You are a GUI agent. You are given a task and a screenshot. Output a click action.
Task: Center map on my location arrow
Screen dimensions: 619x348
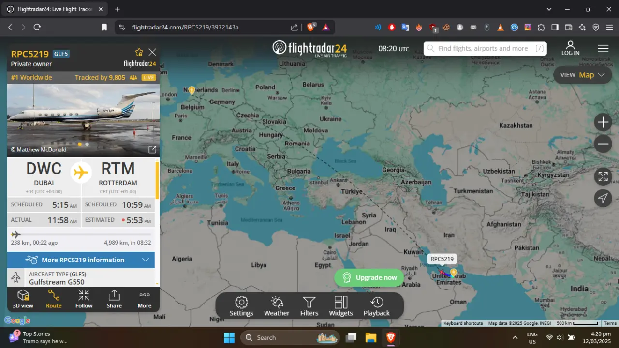[x=603, y=198]
